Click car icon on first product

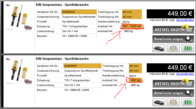[x=159, y=48]
